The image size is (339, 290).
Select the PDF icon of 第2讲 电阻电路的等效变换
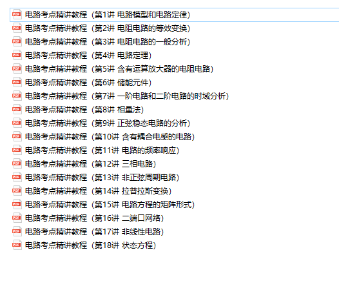pos(17,28)
